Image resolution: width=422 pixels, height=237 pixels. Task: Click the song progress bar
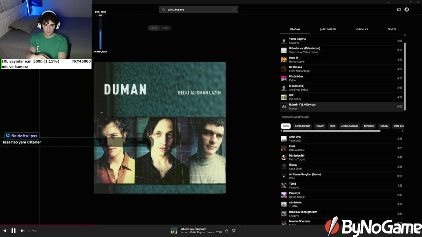pyautogui.click(x=211, y=225)
